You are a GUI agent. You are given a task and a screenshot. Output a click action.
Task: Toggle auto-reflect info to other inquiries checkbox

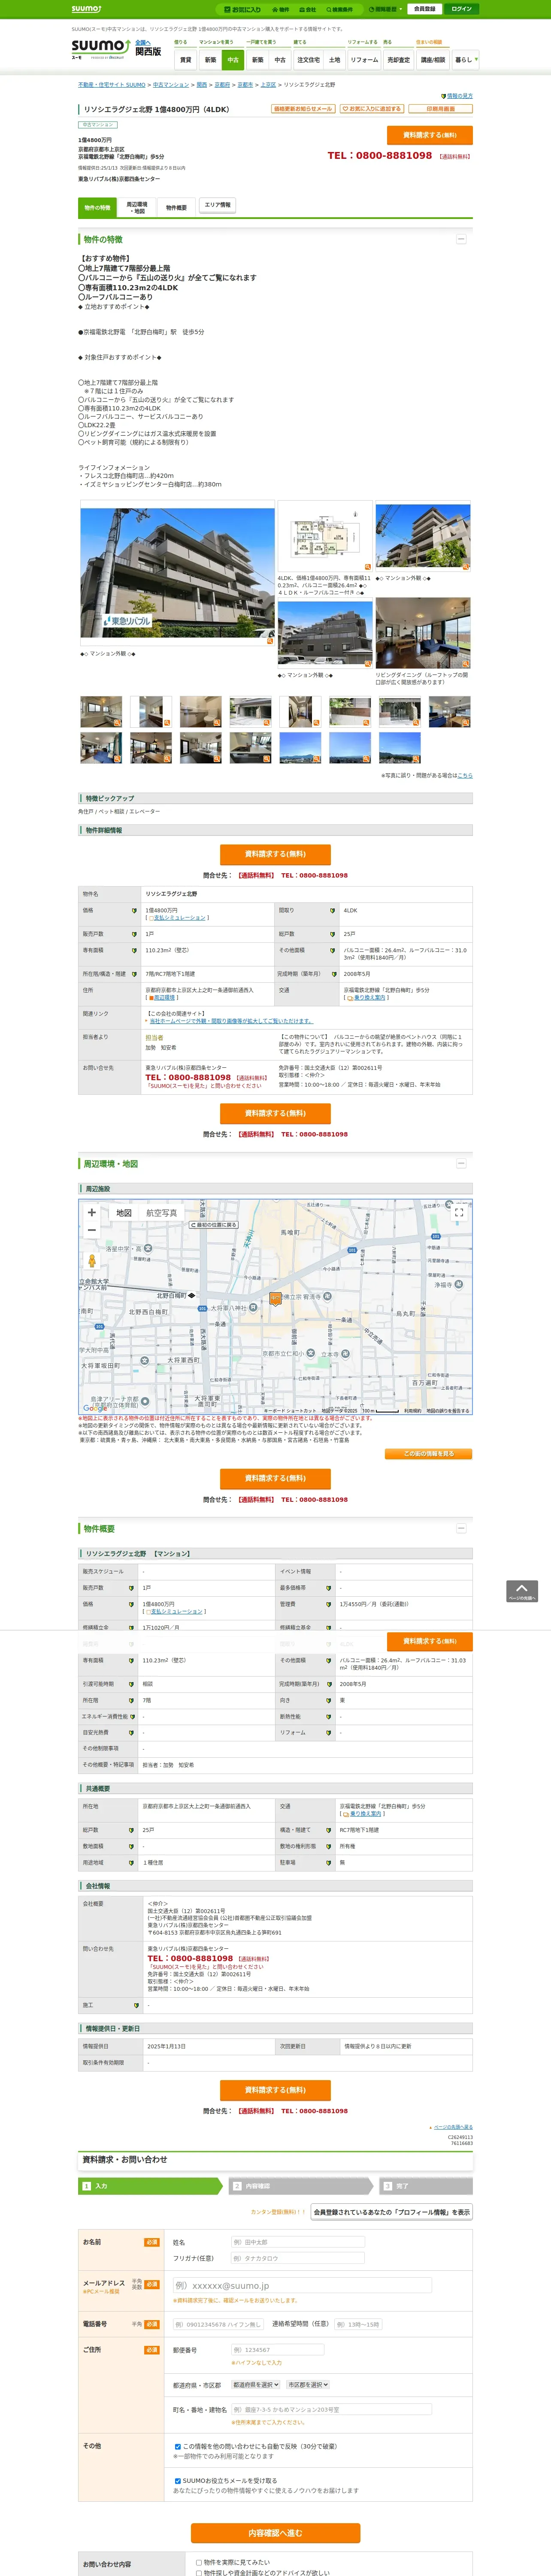[178, 2447]
